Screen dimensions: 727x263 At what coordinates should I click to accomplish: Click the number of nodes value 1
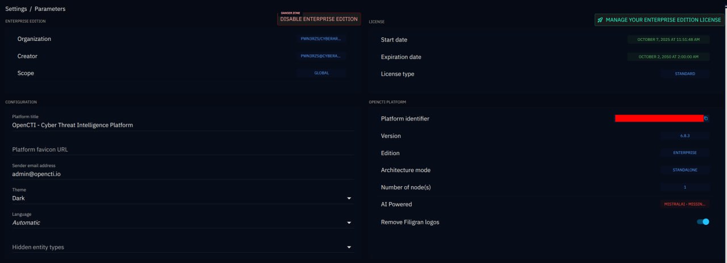pyautogui.click(x=684, y=187)
